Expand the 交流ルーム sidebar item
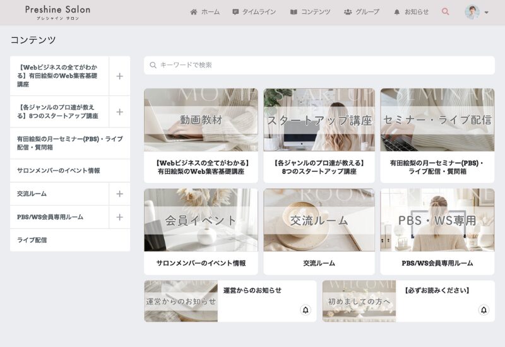 coord(119,194)
